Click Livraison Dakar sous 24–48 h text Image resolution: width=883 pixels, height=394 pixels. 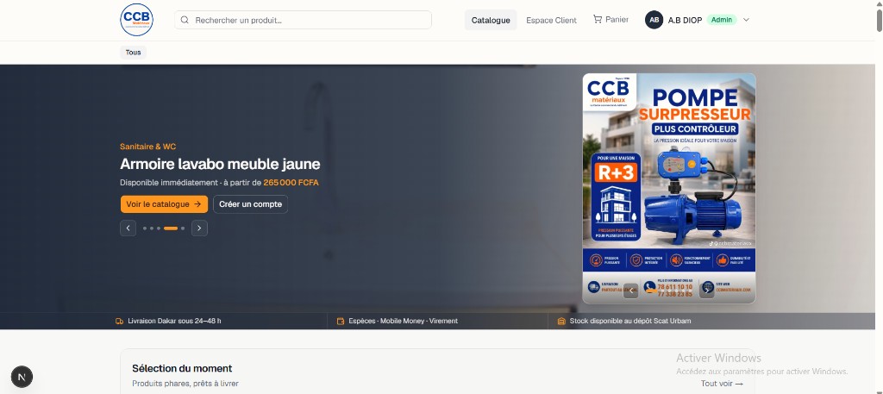pyautogui.click(x=174, y=321)
